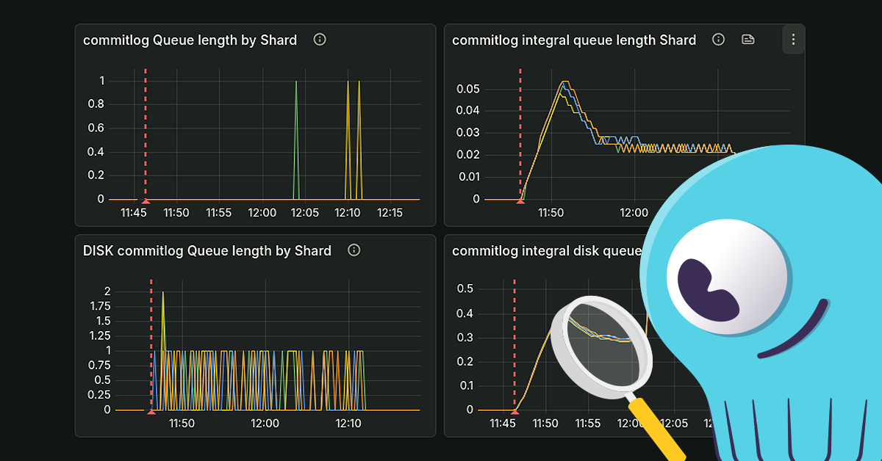Open panel menu via DISK commitlog Queue title
The width and height of the screenshot is (882, 461).
[207, 250]
